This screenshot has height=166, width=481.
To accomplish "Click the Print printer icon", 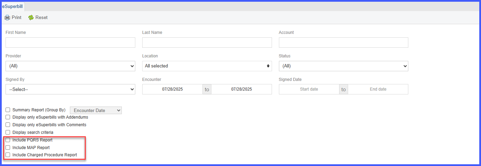I will click(x=7, y=18).
